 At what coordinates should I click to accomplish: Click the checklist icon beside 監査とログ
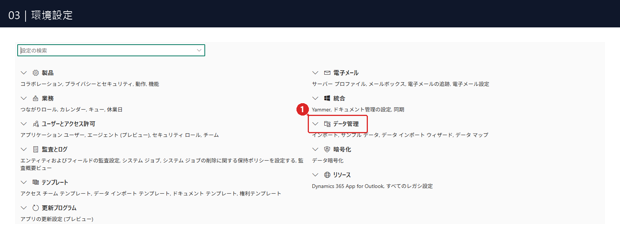pyautogui.click(x=36, y=149)
